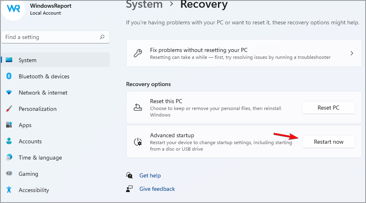
Task: Click the Personalization paintbrush icon
Action: 9,109
